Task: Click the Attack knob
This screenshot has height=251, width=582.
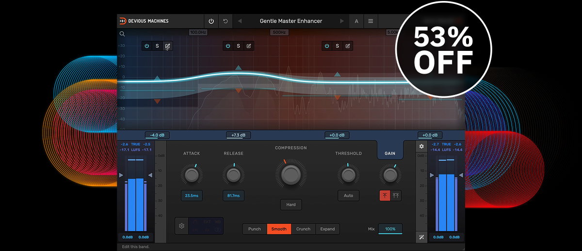Action: point(192,174)
